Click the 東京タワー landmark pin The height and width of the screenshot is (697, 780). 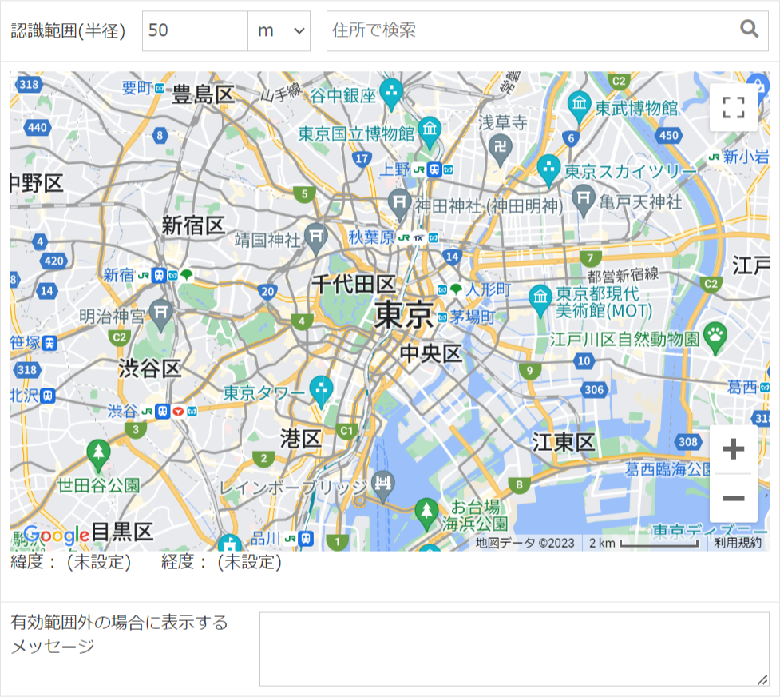pyautogui.click(x=322, y=391)
